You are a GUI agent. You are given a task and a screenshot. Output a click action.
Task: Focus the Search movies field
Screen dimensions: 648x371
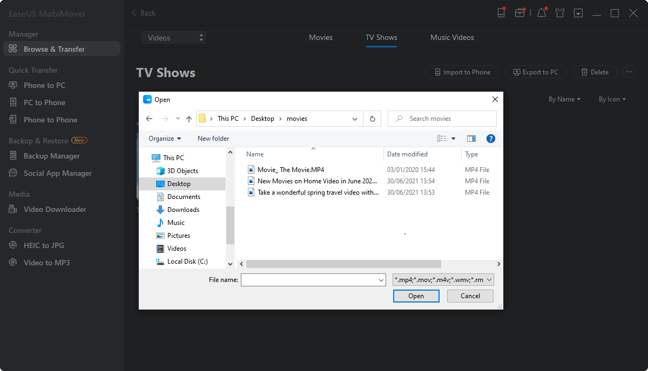[x=442, y=119]
